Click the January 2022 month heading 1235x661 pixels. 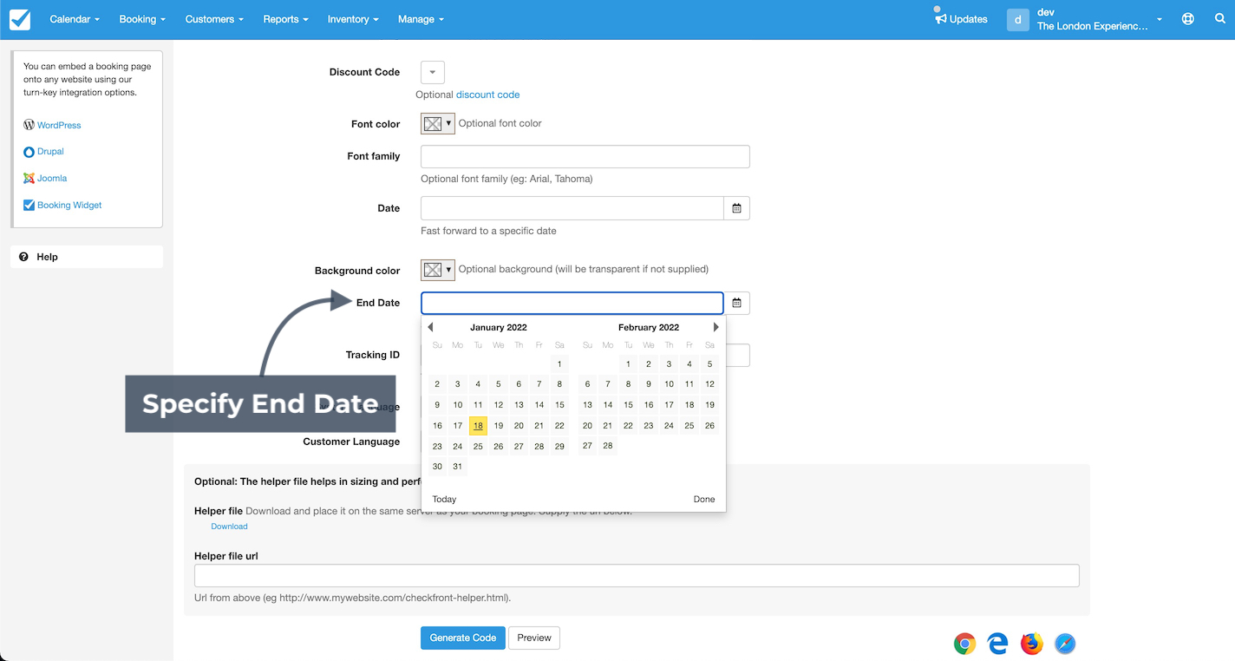499,327
